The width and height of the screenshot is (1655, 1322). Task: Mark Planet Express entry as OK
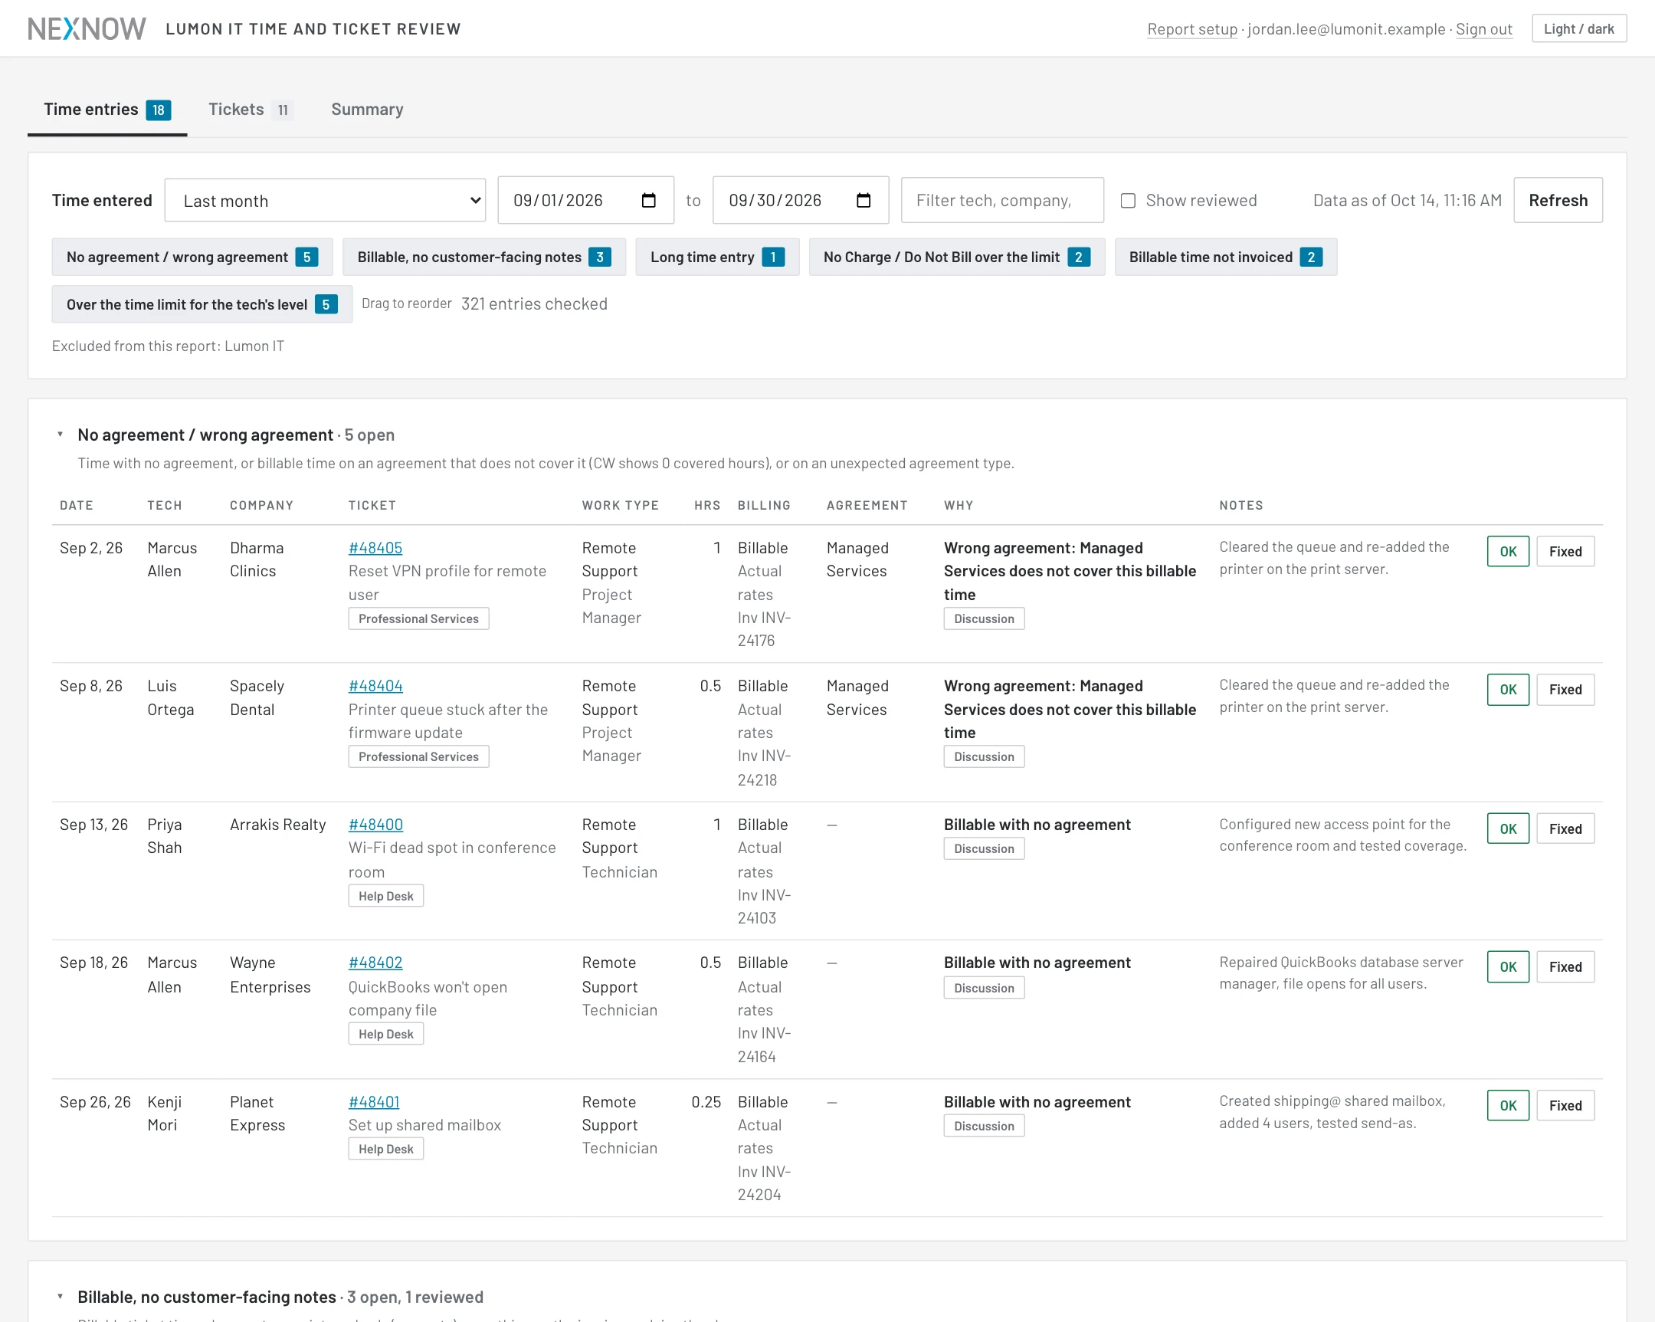(1508, 1106)
